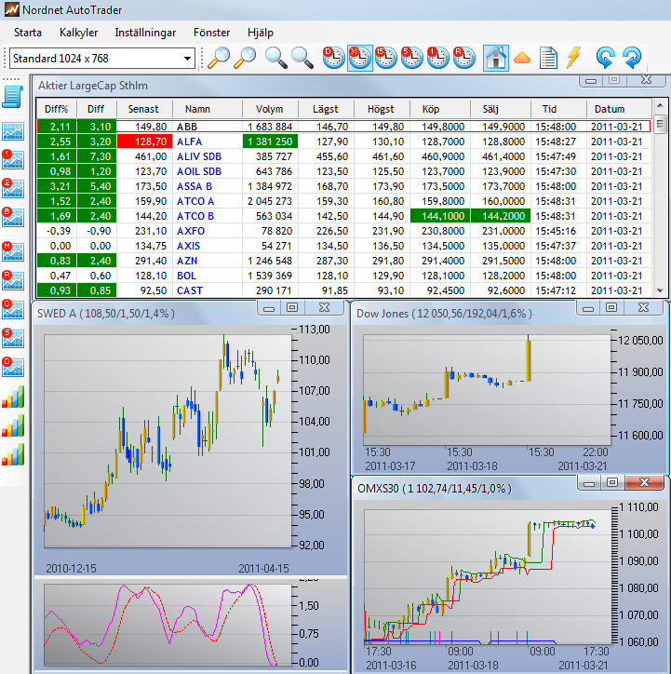The height and width of the screenshot is (674, 671).
Task: Select the ALIV SDB stock name
Action: pos(199,156)
